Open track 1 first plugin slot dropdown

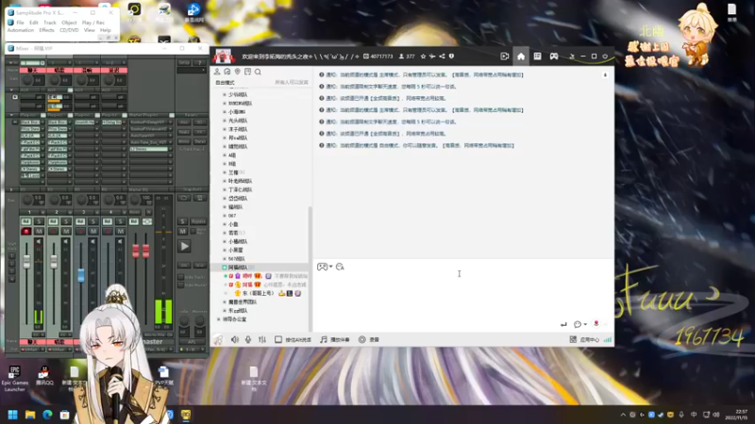pos(42,122)
